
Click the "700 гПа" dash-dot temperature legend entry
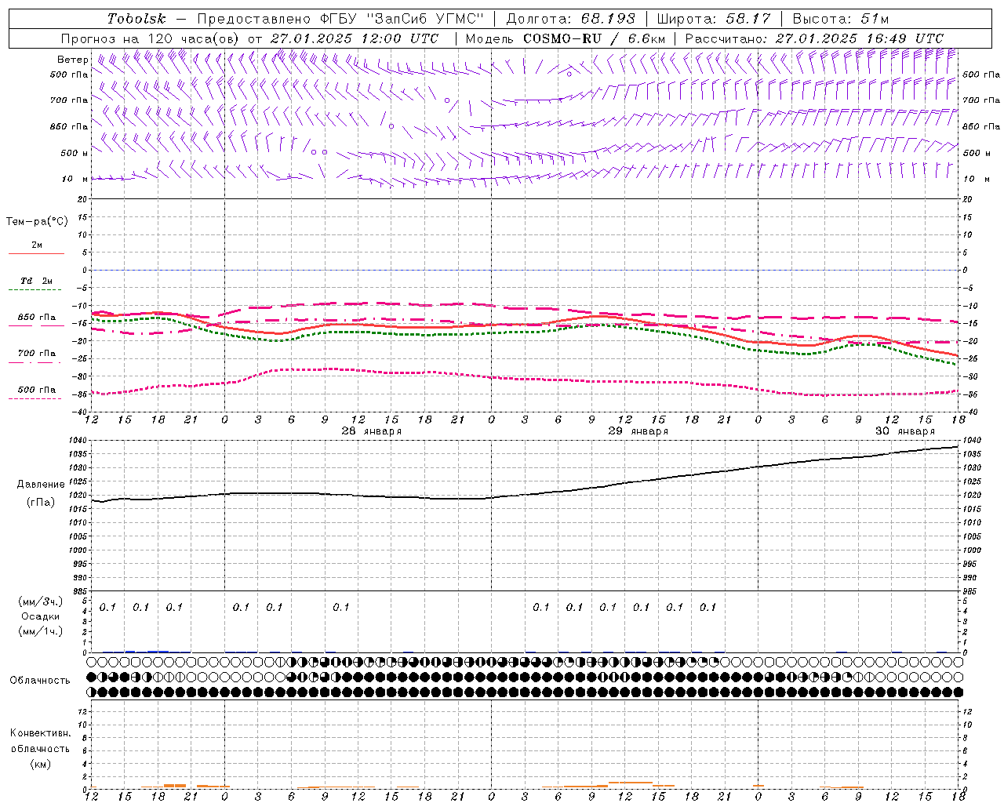(x=36, y=354)
